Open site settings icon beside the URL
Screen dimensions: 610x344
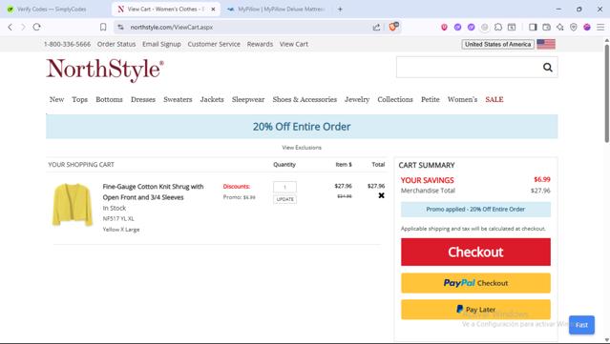pos(120,27)
